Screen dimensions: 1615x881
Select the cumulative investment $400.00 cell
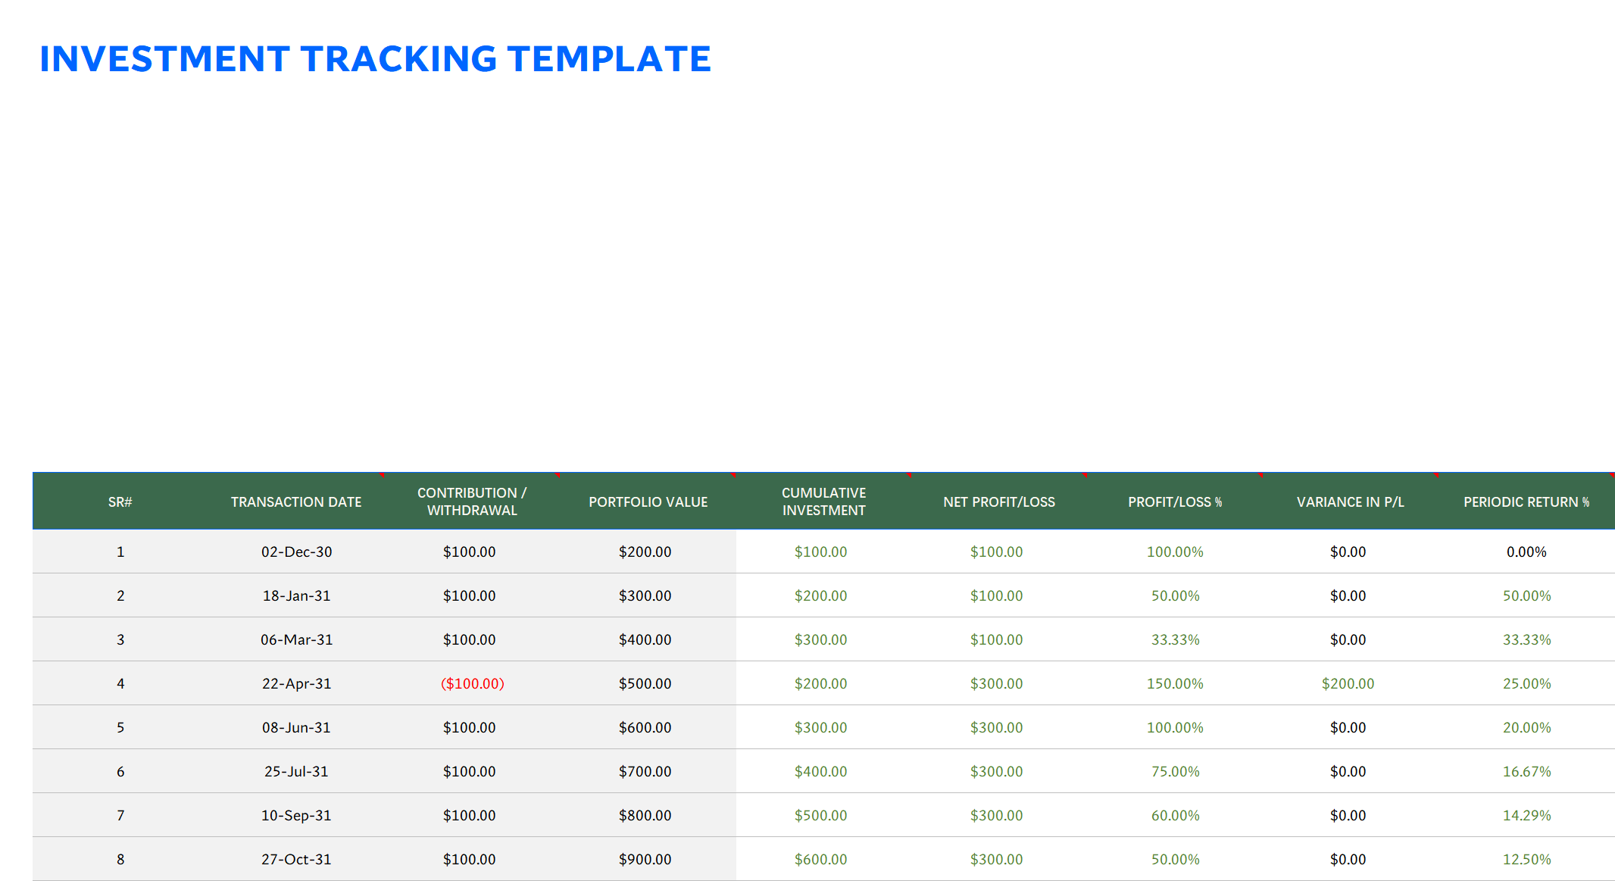pyautogui.click(x=823, y=771)
